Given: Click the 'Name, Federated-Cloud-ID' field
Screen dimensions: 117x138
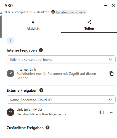Looking at the screenshot, I should pyautogui.click(x=61, y=100).
